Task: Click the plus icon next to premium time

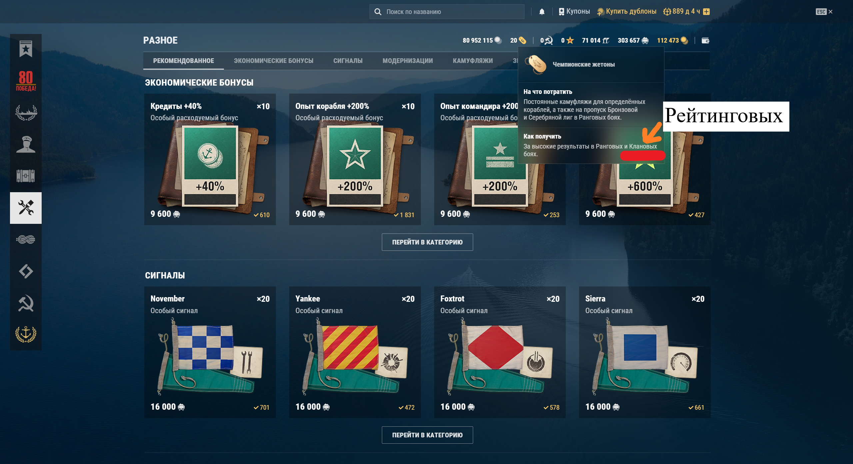Action: (706, 12)
